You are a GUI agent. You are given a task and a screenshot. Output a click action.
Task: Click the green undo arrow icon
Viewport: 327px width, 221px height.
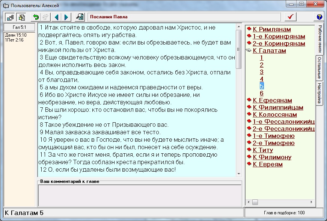tap(36, 17)
